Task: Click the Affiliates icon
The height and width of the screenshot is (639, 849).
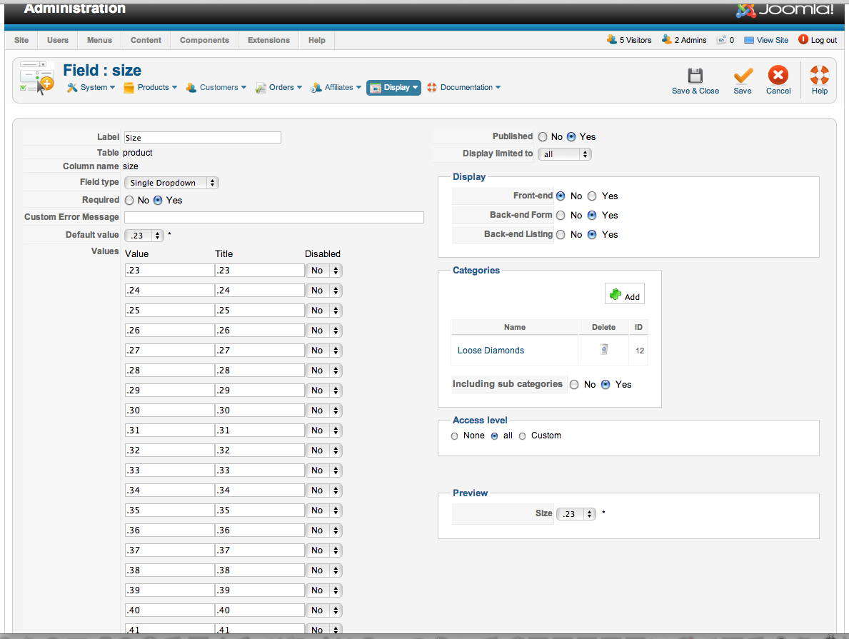Action: [x=316, y=88]
